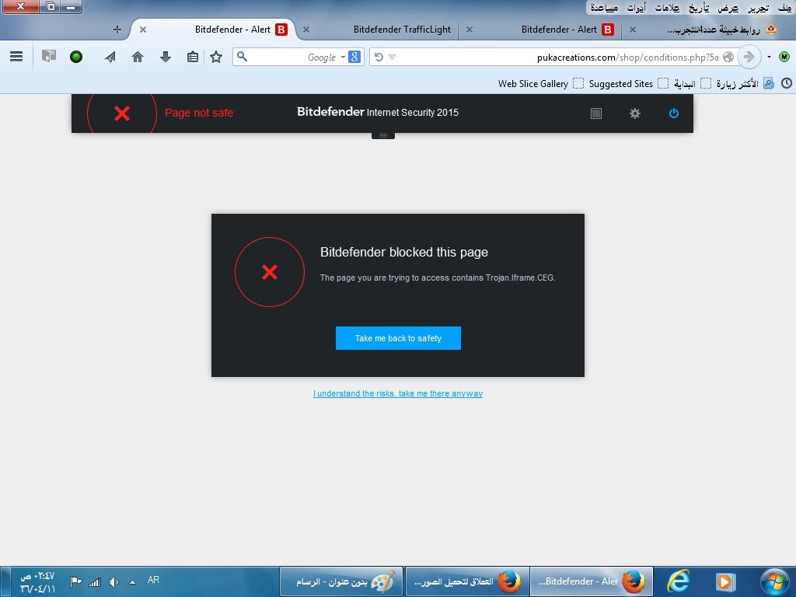Click I understand the risks link

[398, 393]
